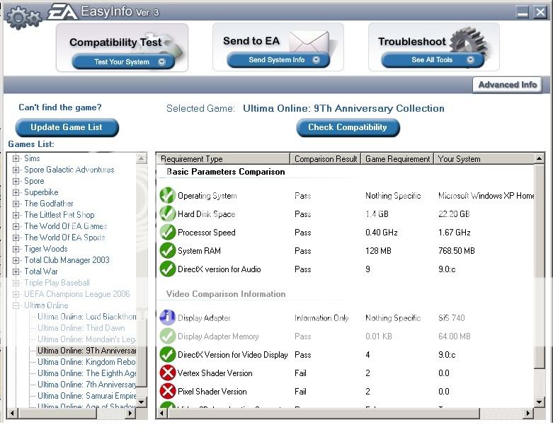Screen dimensions: 553x439
Task: Open Send System Info dropdown button
Action: tap(278, 60)
